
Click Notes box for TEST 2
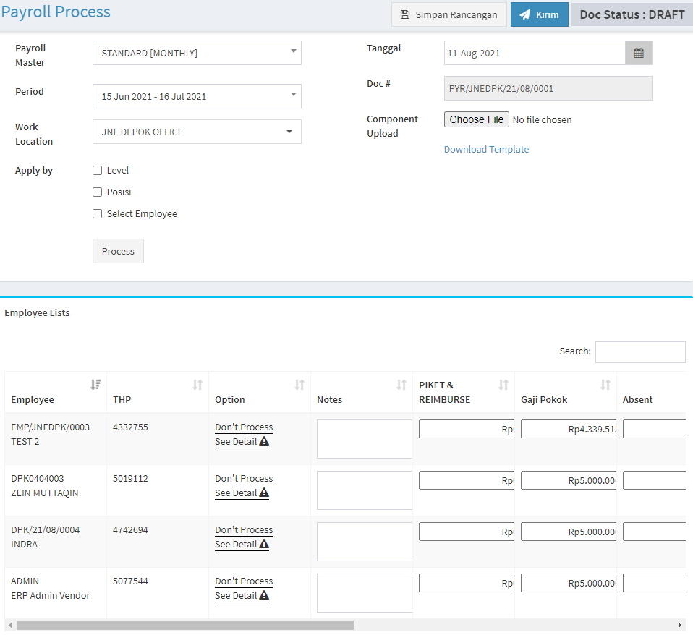tap(365, 439)
